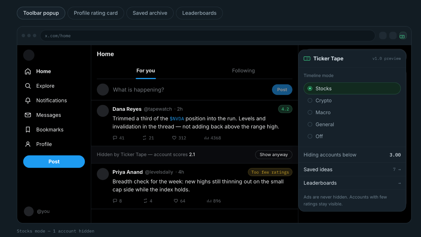Open Notifications bell icon in sidebar
The image size is (421, 237).
pos(28,100)
